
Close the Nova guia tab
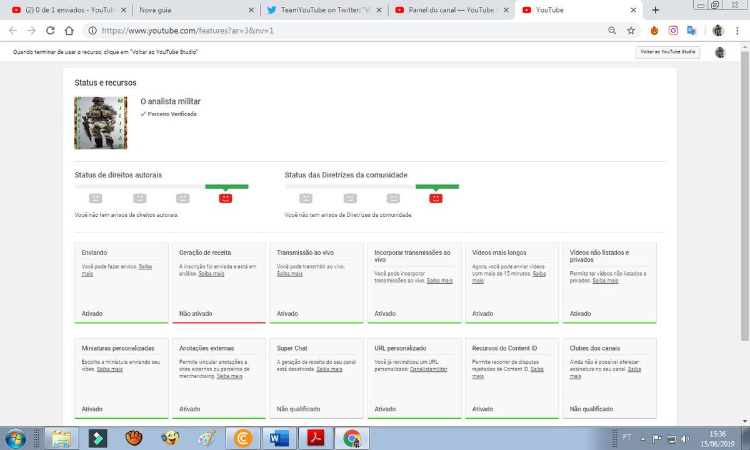click(x=251, y=10)
